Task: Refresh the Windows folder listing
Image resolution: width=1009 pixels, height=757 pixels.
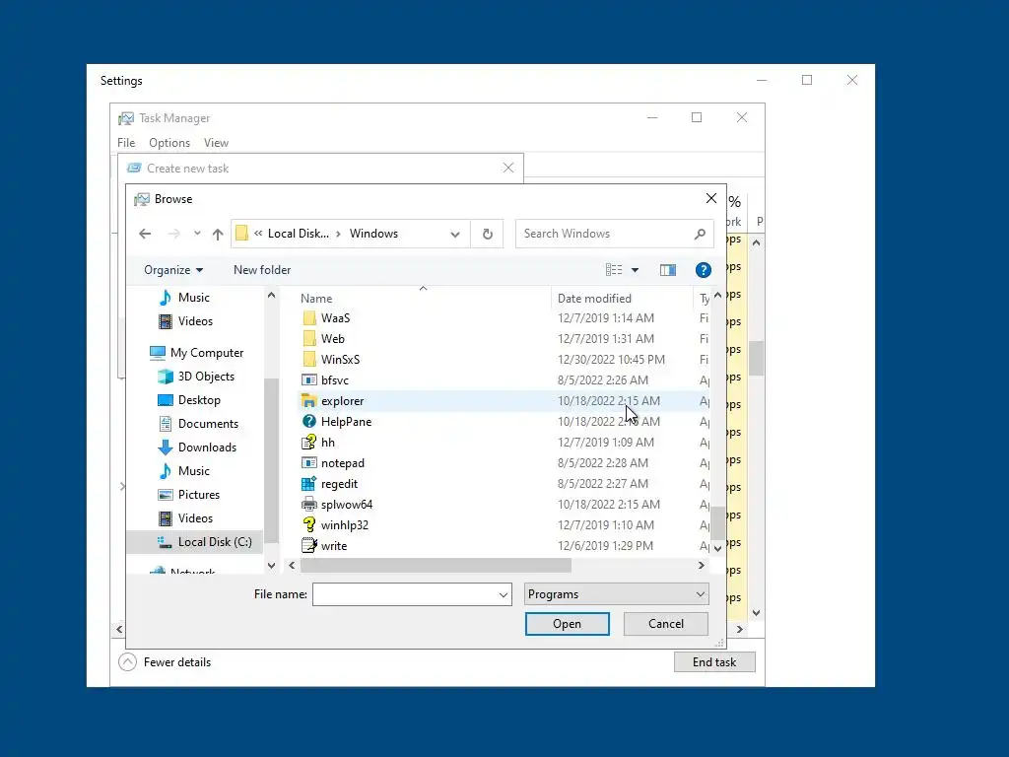Action: coord(487,234)
